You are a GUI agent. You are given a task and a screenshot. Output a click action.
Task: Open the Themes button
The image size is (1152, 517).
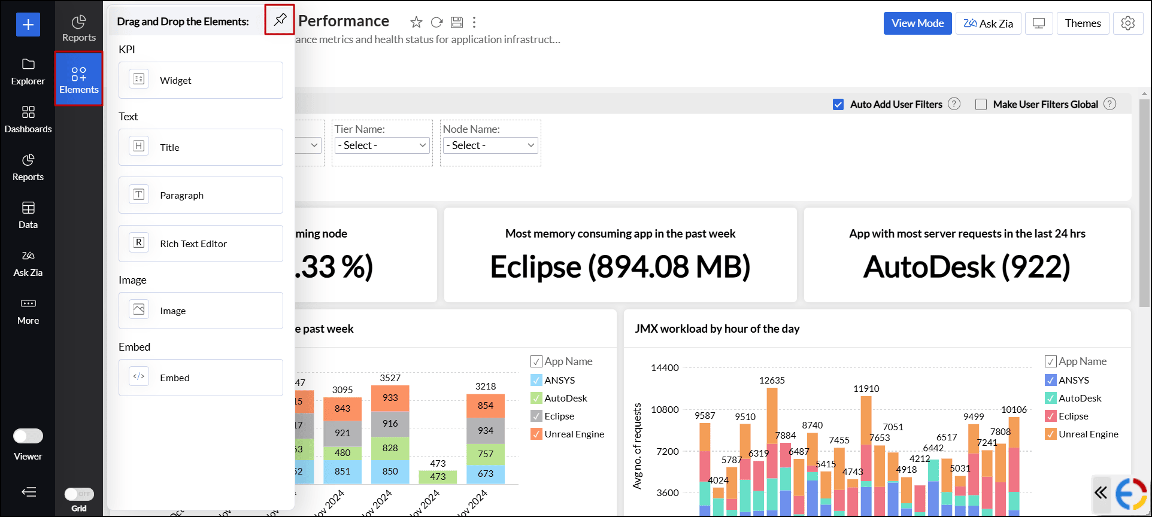pyautogui.click(x=1083, y=23)
